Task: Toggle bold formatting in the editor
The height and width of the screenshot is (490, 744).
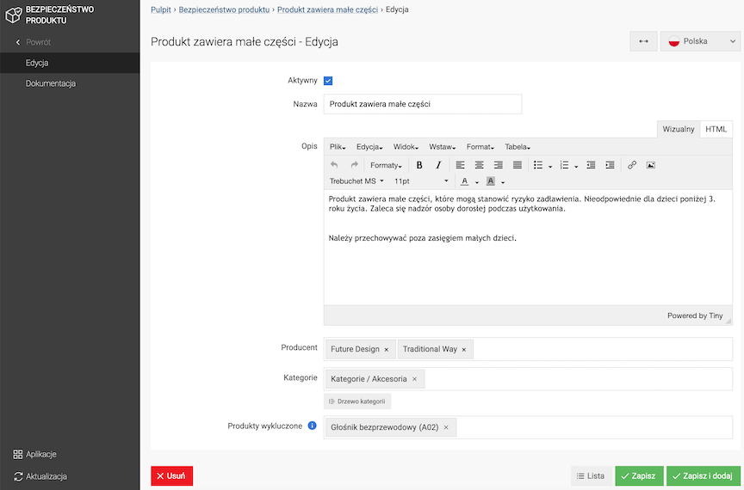Action: click(419, 165)
